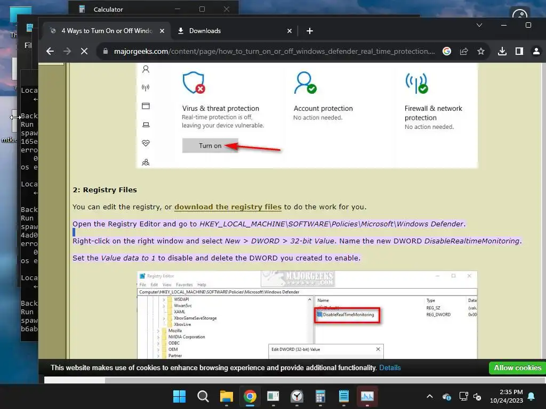Open the tab search chevron
The height and width of the screenshot is (409, 546).
click(479, 25)
